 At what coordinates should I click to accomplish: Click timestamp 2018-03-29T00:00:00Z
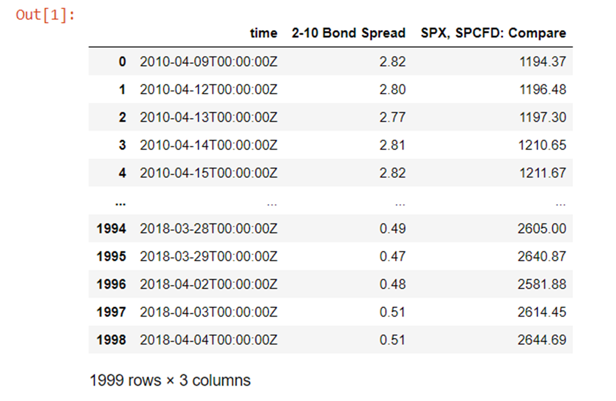point(208,256)
